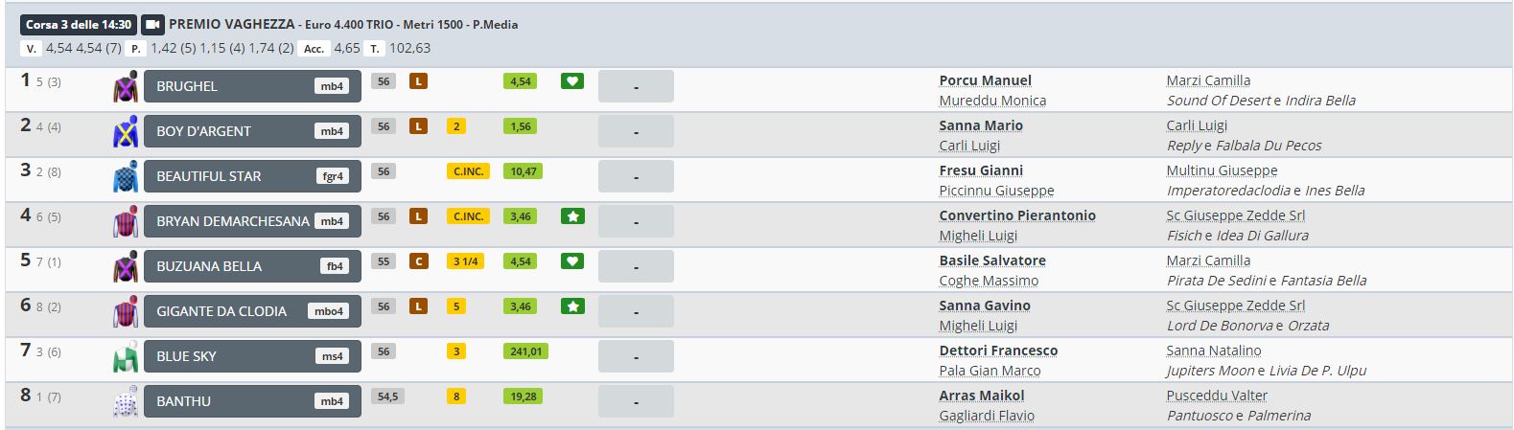
Task: Open jockey Dettori Francesco's link
Action: (x=998, y=351)
